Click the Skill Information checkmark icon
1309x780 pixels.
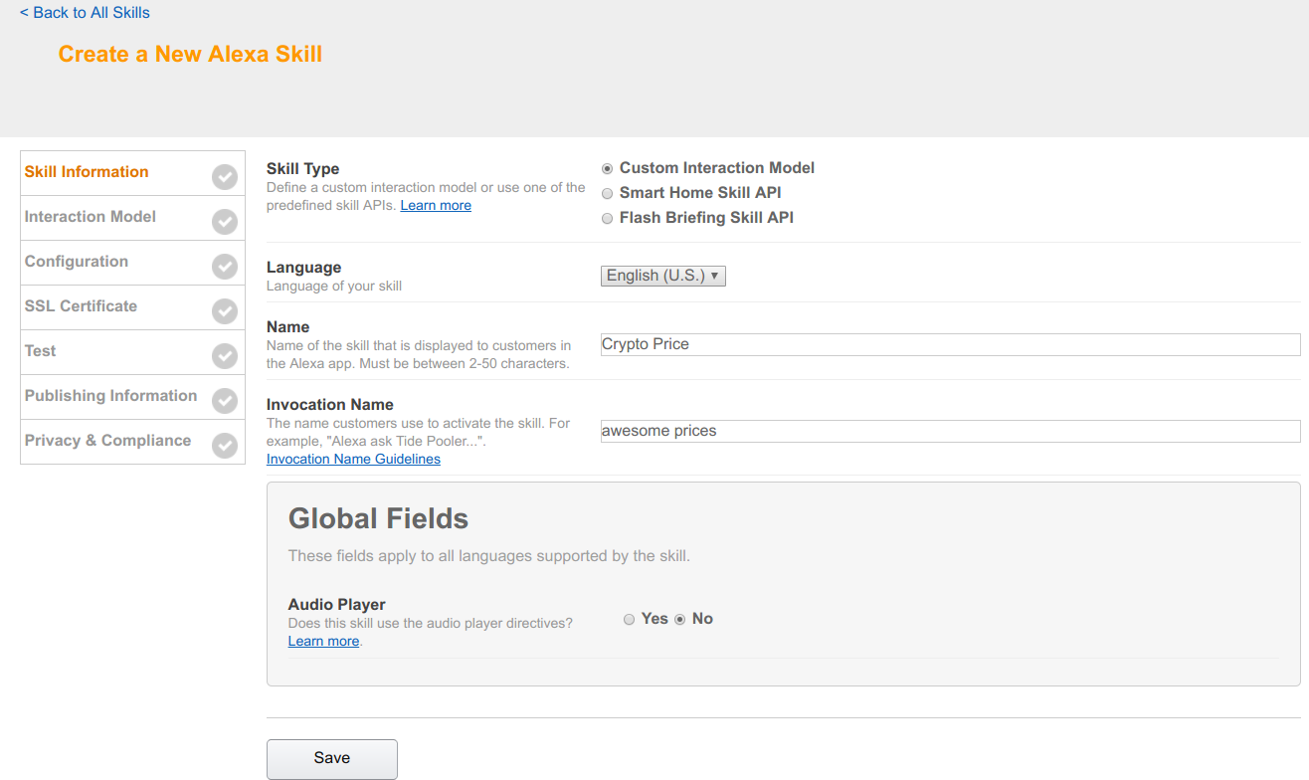click(x=225, y=178)
